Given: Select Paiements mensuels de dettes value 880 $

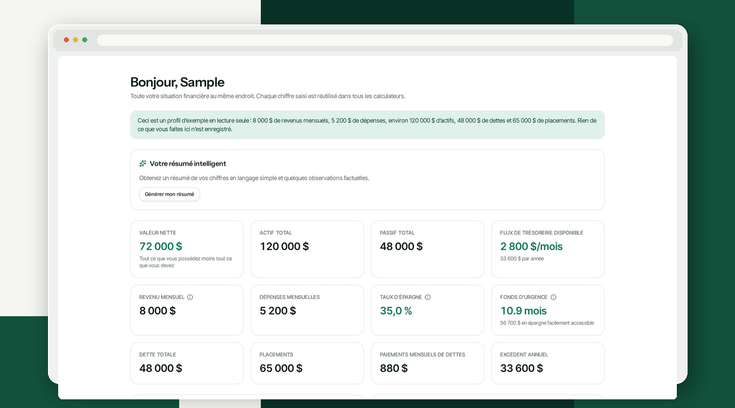Looking at the screenshot, I should pyautogui.click(x=394, y=368).
